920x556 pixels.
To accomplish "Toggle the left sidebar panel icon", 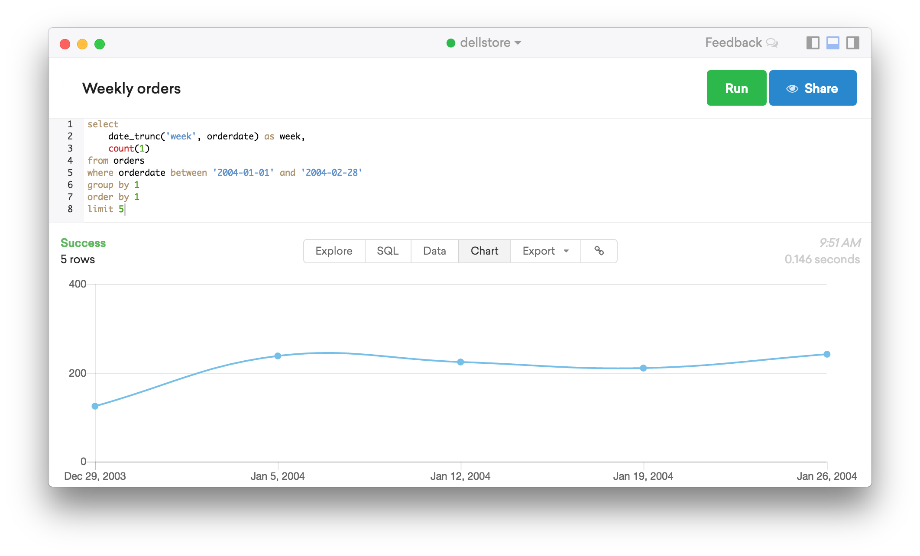I will (x=813, y=43).
